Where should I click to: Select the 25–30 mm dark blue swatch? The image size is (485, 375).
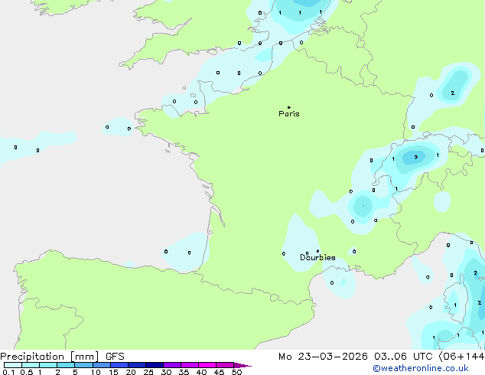tap(155, 365)
